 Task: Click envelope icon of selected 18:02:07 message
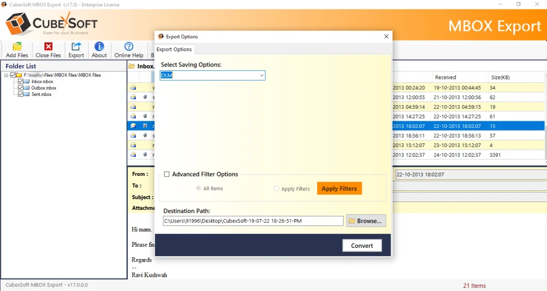tap(133, 126)
